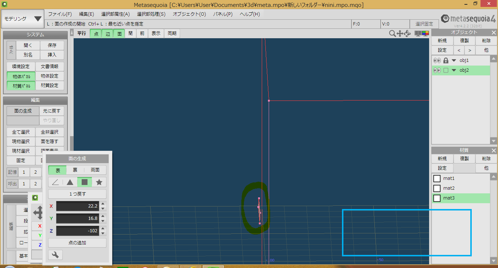The image size is (498, 268).
Task: Decrease the Y coordinate with down arrow
Action: pos(103,221)
